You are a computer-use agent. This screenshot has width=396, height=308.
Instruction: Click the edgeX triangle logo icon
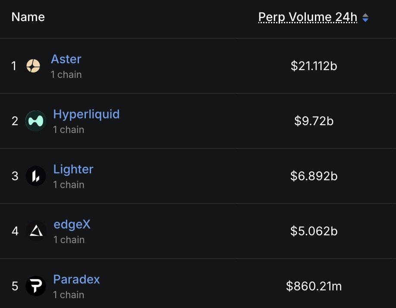click(x=36, y=231)
